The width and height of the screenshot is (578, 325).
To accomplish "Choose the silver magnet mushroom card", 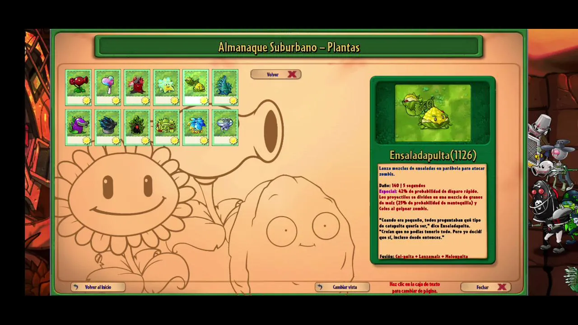I will pos(225,128).
